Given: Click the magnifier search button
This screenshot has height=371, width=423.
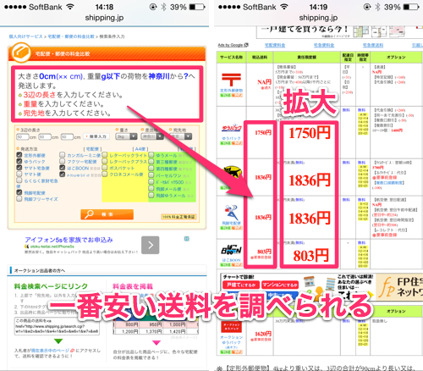Looking at the screenshot, I should pyautogui.click(x=107, y=214).
